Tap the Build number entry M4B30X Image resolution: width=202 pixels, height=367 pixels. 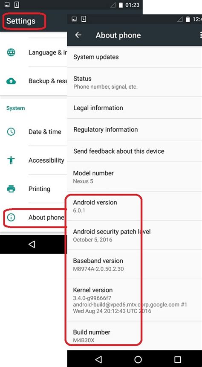pos(134,336)
